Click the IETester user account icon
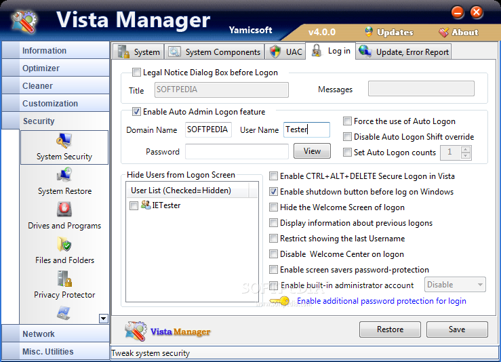The height and width of the screenshot is (362, 501). 146,205
